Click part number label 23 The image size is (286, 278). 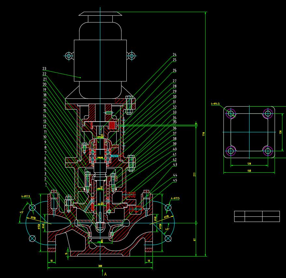(x=44, y=69)
